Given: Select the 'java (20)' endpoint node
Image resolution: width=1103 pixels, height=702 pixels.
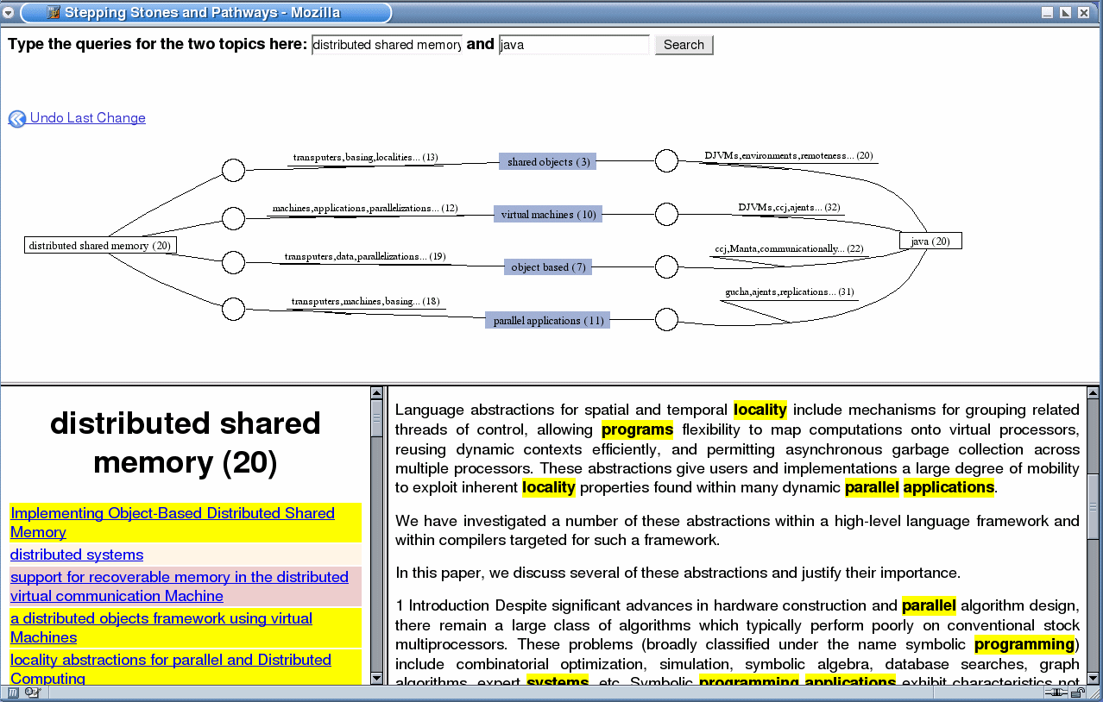Looking at the screenshot, I should 930,241.
